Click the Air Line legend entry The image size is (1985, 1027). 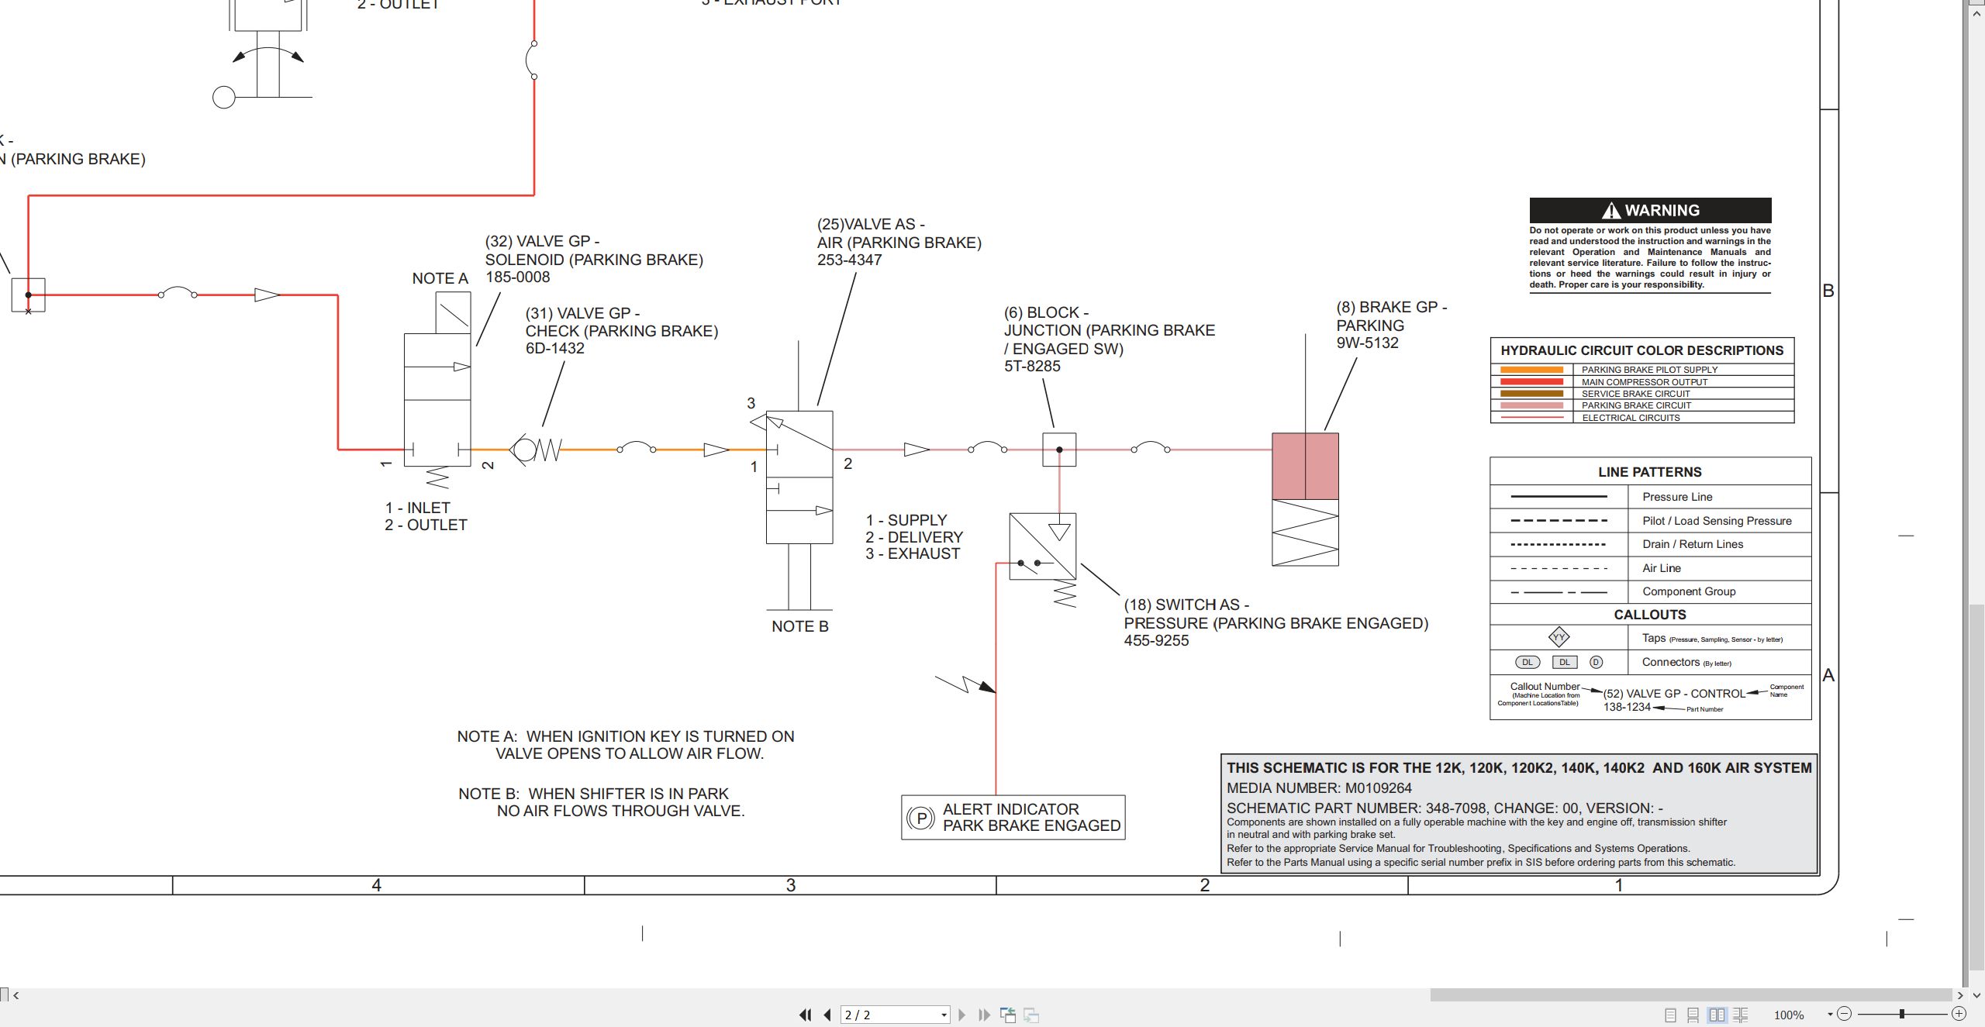point(1661,568)
